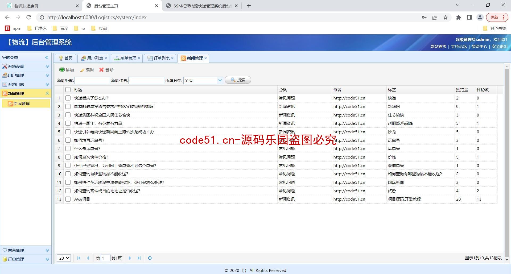Image resolution: width=511 pixels, height=274 pixels.
Task: Collapse the navigation menu panel arrows
Action: pyautogui.click(x=47, y=57)
